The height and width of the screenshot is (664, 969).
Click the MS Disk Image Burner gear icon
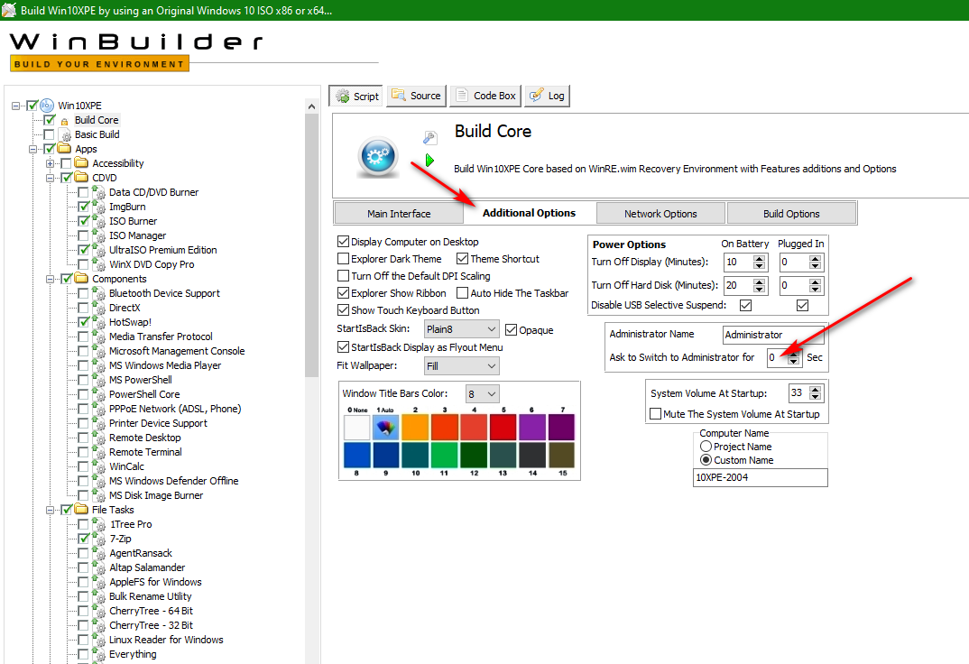(x=99, y=495)
